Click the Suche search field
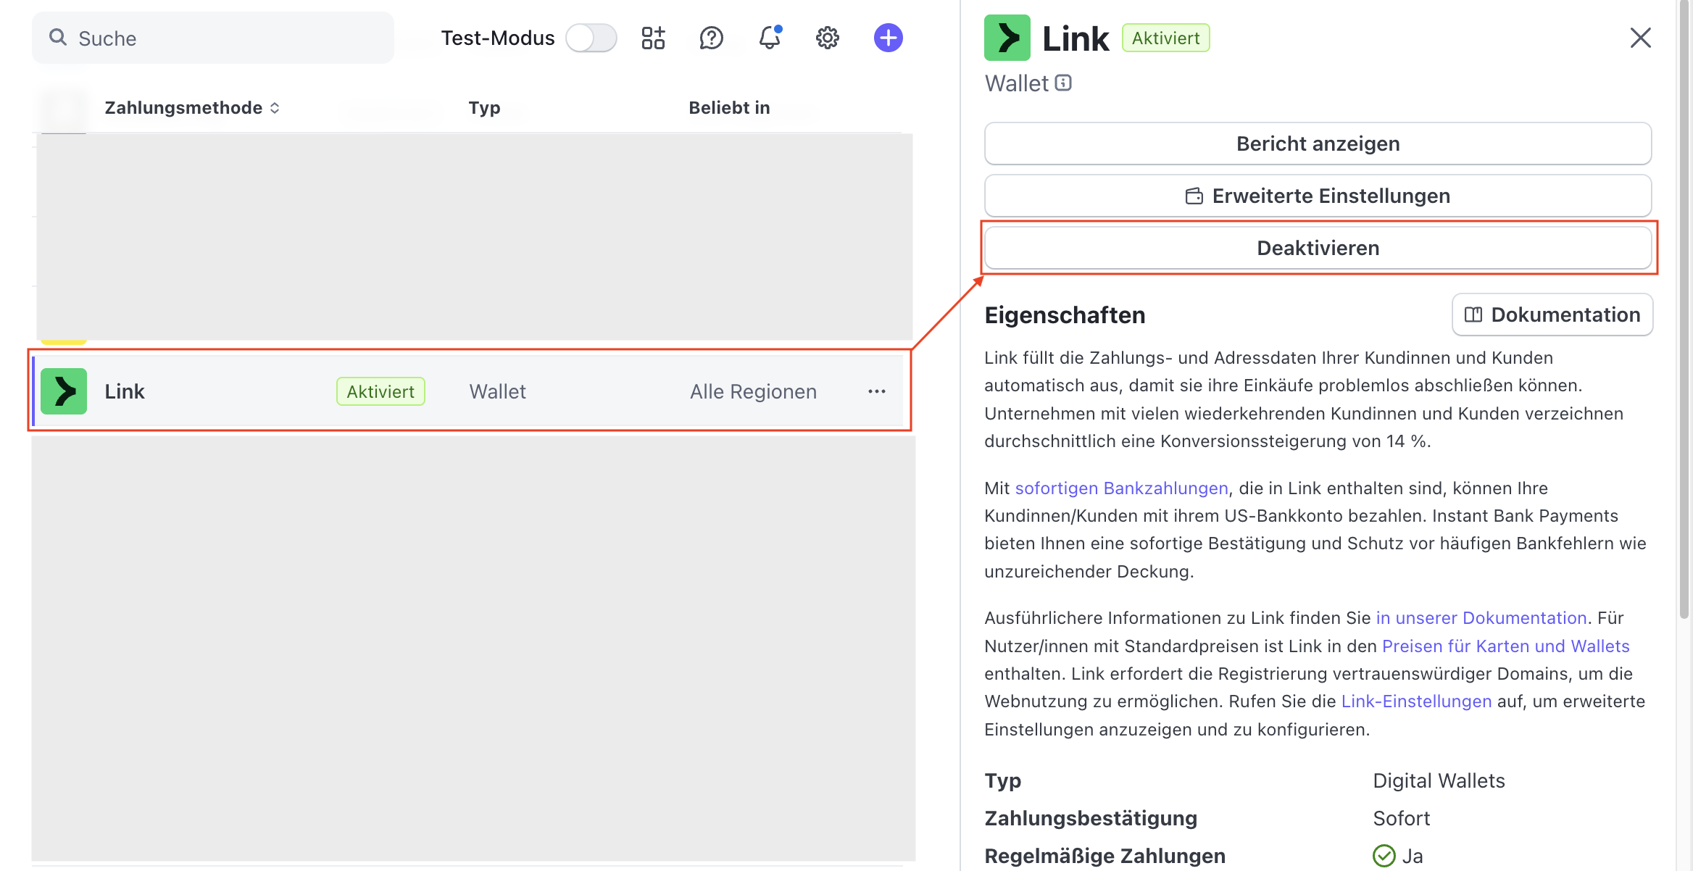Image resolution: width=1693 pixels, height=871 pixels. pos(213,38)
